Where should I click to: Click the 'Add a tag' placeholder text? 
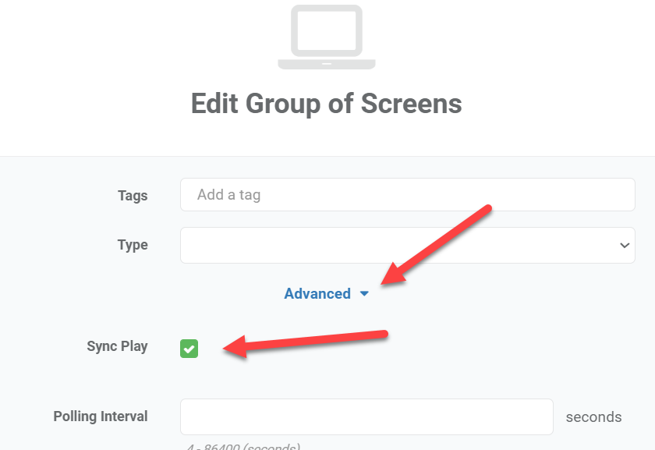[x=228, y=195]
